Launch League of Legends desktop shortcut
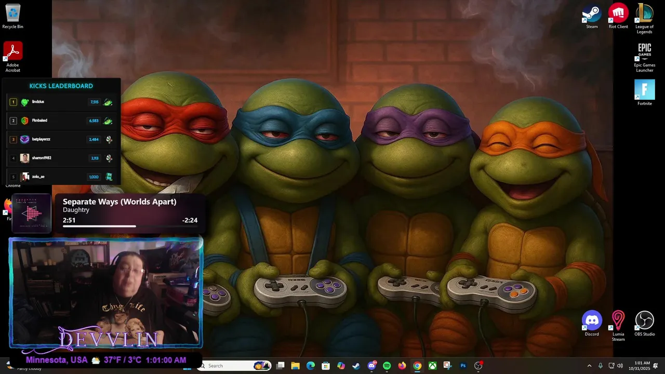Image resolution: width=665 pixels, height=374 pixels. pos(644,19)
